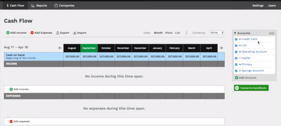Click the Export label
The height and width of the screenshot is (126, 281).
(x=64, y=33)
